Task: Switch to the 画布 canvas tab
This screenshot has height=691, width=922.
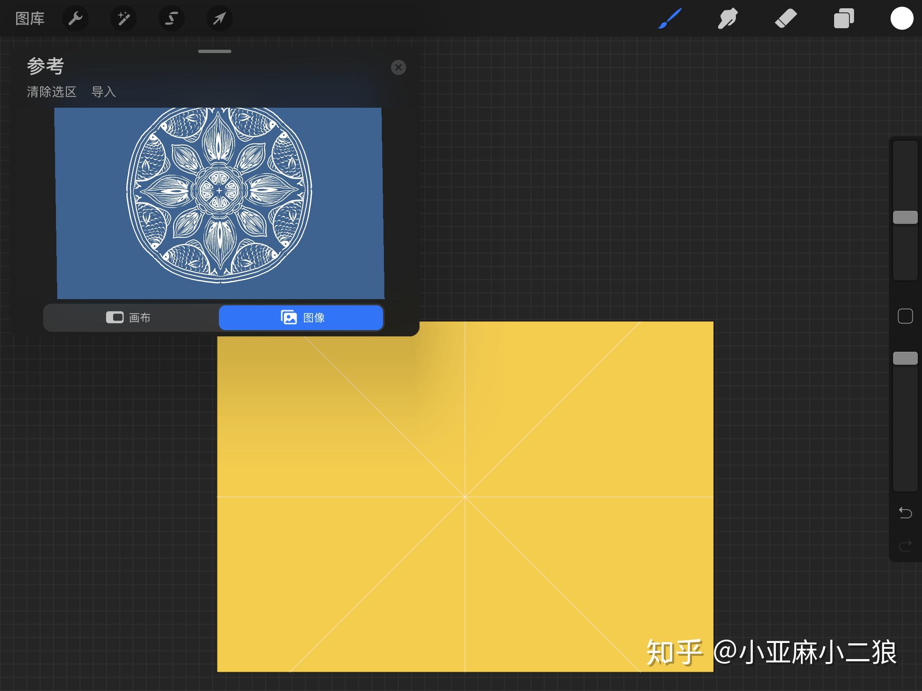Action: pyautogui.click(x=130, y=317)
